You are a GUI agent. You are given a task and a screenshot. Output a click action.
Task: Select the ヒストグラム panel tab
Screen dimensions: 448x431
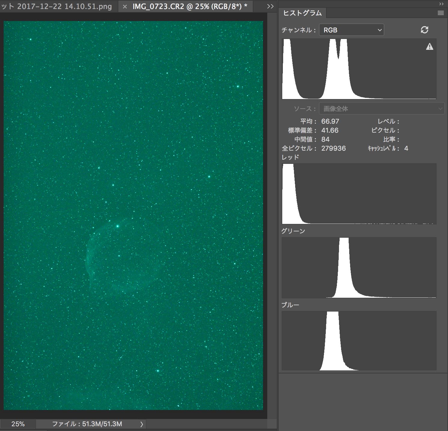tap(302, 13)
